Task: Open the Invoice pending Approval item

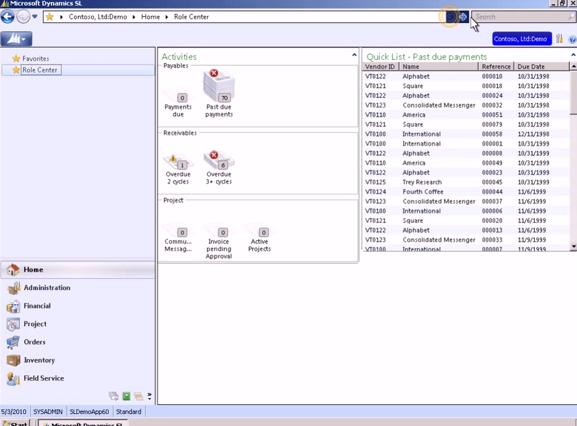Action: [223, 233]
